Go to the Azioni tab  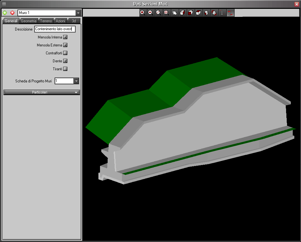coord(60,21)
